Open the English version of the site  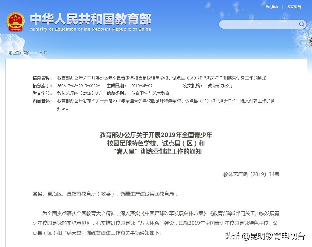[271, 6]
